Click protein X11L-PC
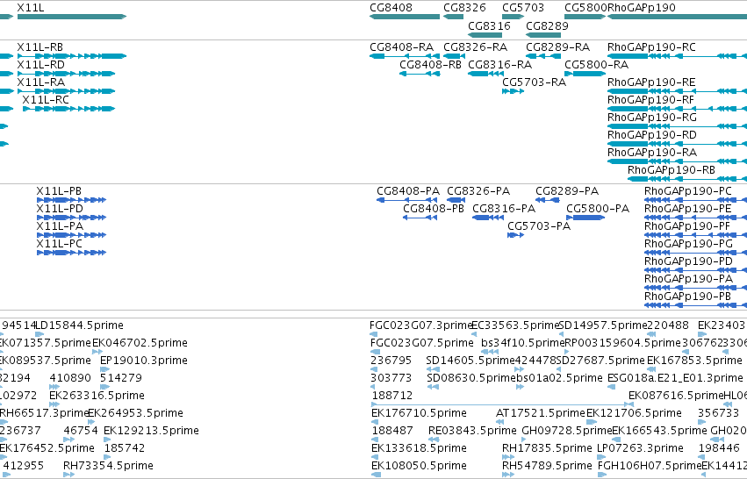The width and height of the screenshot is (747, 479). 71,253
